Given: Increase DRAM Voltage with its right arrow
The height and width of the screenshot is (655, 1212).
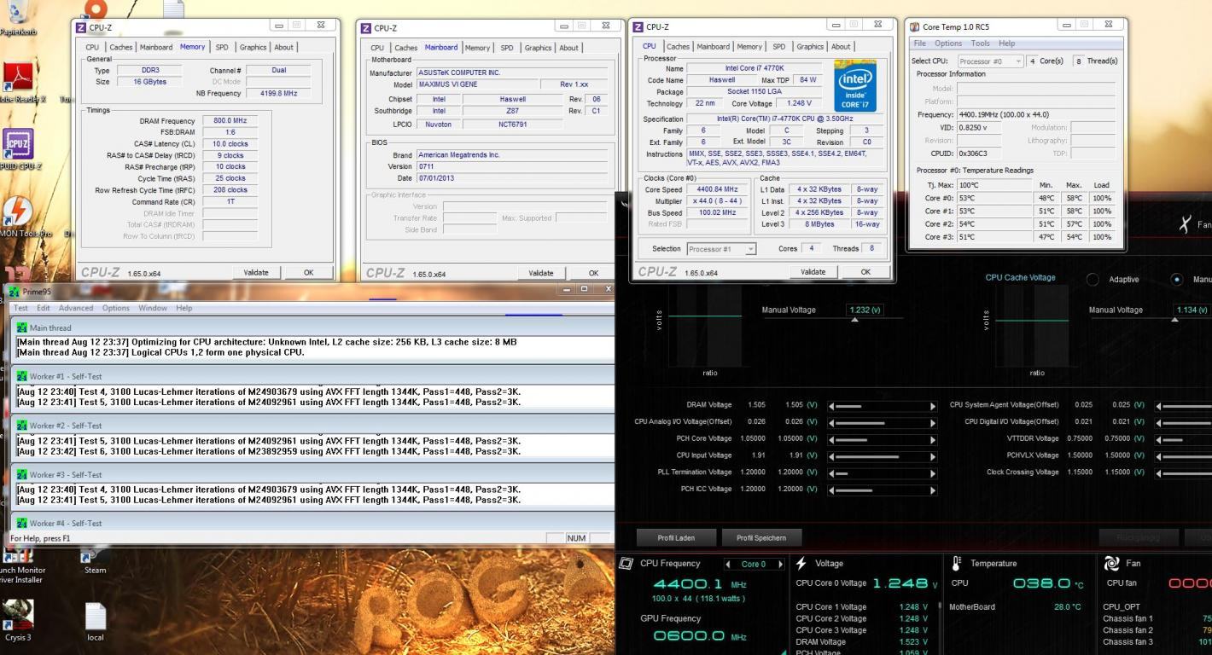Looking at the screenshot, I should 933,405.
